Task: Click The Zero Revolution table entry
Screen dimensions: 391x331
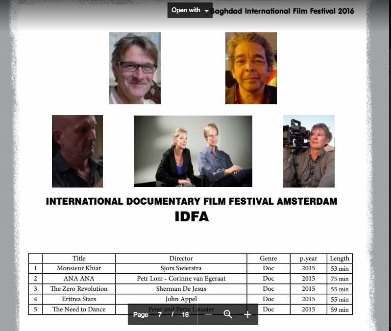Action: point(79,289)
